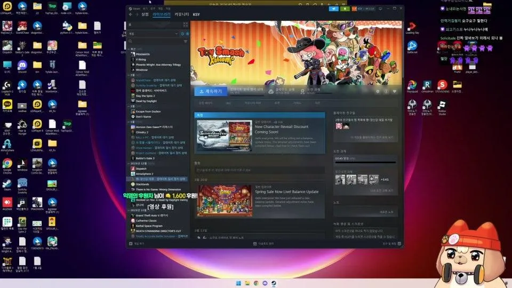This screenshot has height=288, width=512.
Task: Collapse the 2025년 11월 group
Action: coord(129,210)
